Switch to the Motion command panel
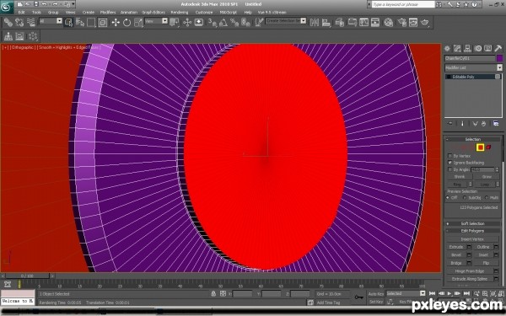 478,49
